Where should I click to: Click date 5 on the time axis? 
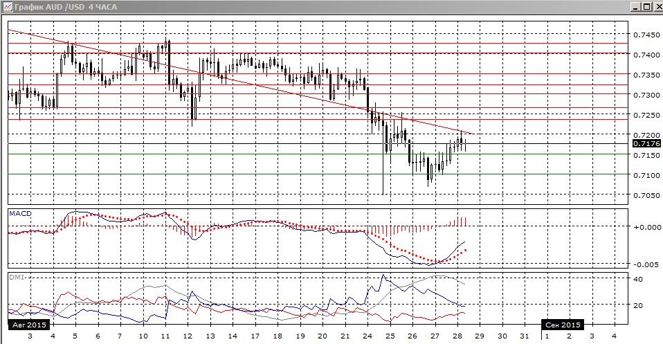(x=75, y=336)
